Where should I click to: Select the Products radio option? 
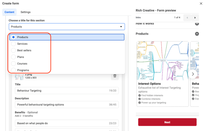(x=14, y=37)
